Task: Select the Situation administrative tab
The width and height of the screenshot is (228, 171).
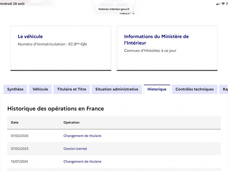Action: (117, 89)
